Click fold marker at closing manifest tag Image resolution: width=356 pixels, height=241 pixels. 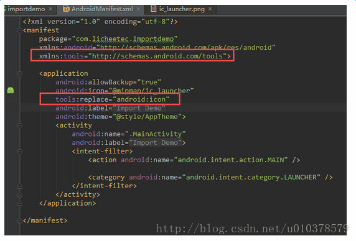(20, 221)
